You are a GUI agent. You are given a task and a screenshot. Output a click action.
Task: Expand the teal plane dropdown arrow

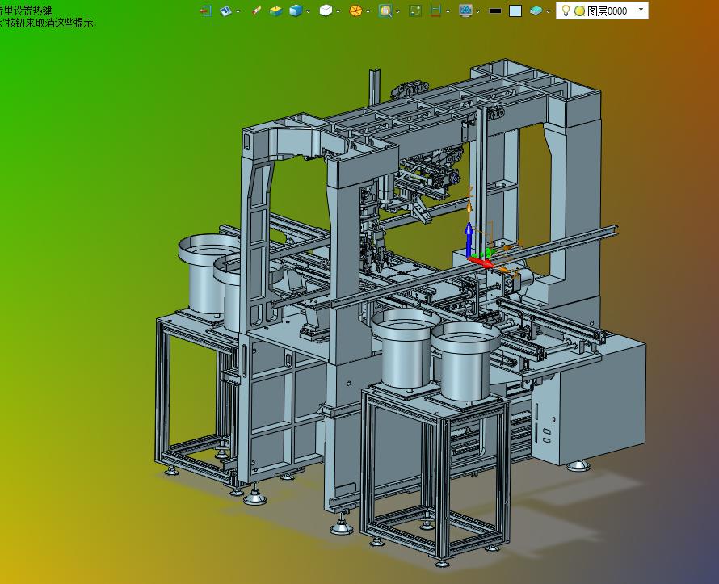point(548,11)
